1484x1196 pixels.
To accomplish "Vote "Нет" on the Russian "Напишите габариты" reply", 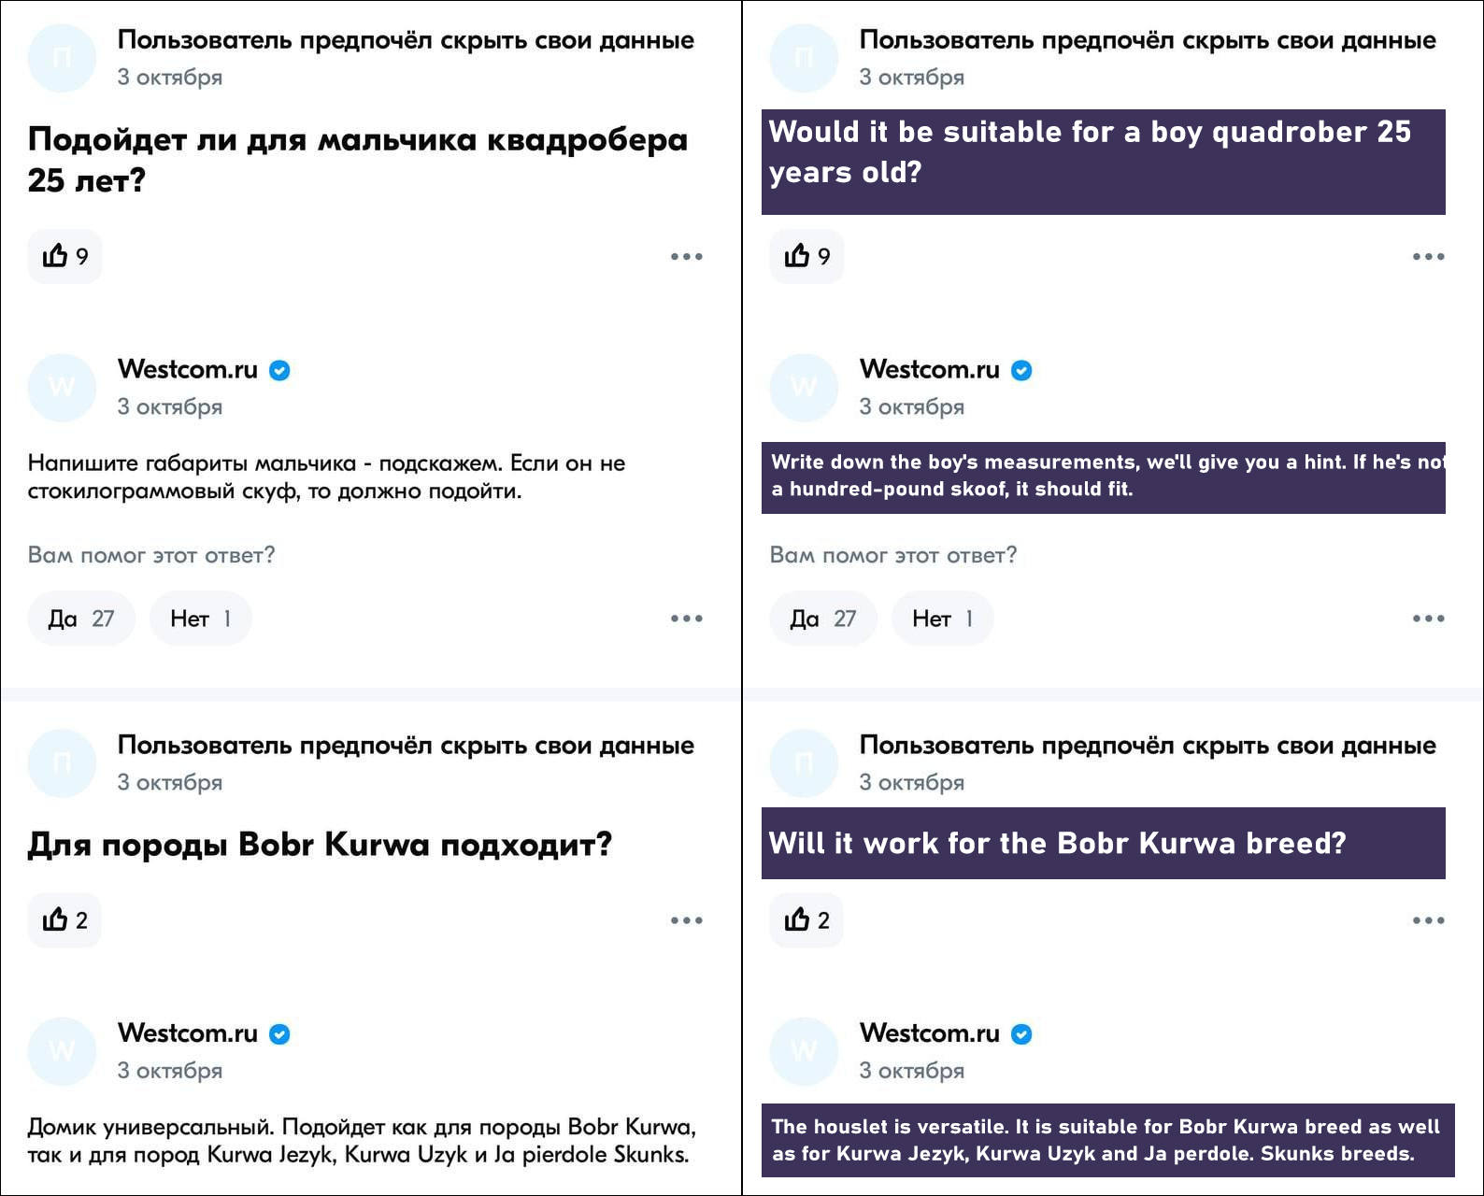I will [200, 619].
